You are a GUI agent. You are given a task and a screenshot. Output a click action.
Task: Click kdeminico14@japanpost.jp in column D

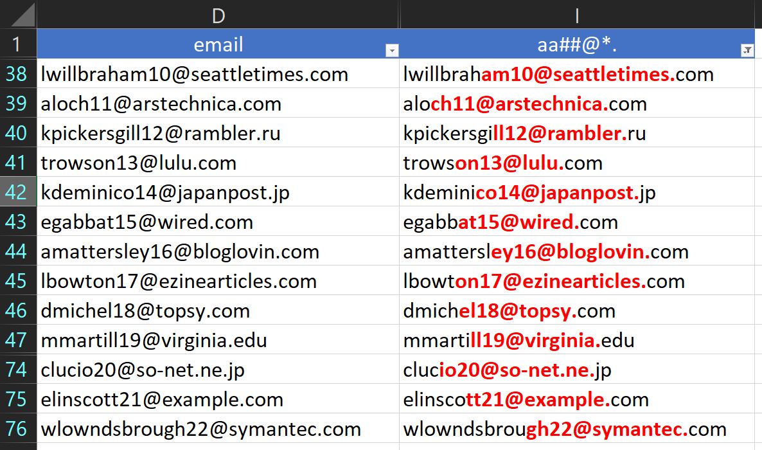point(165,192)
